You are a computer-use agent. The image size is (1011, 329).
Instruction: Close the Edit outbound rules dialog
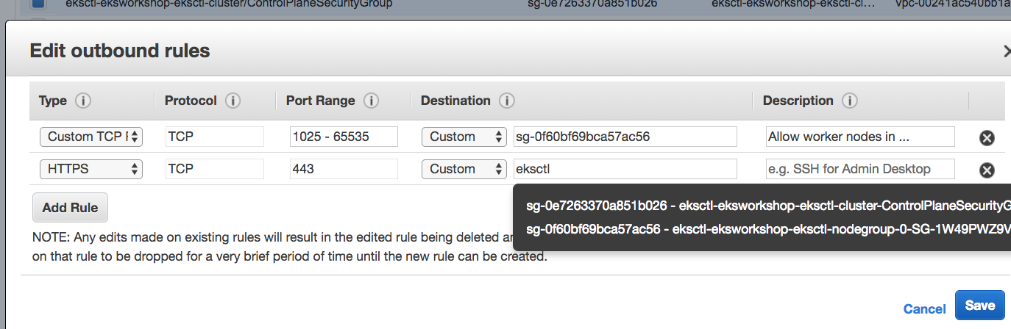tap(1007, 51)
